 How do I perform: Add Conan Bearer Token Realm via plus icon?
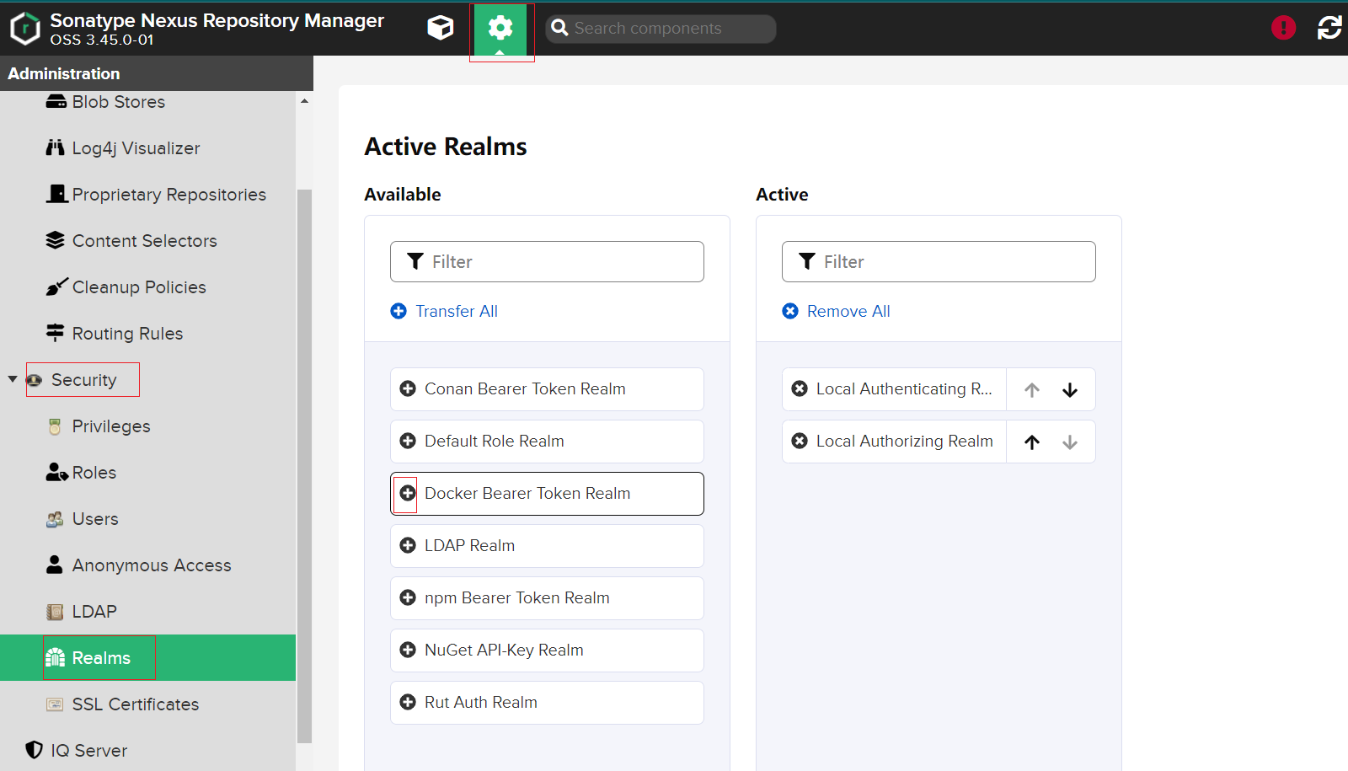pos(408,388)
